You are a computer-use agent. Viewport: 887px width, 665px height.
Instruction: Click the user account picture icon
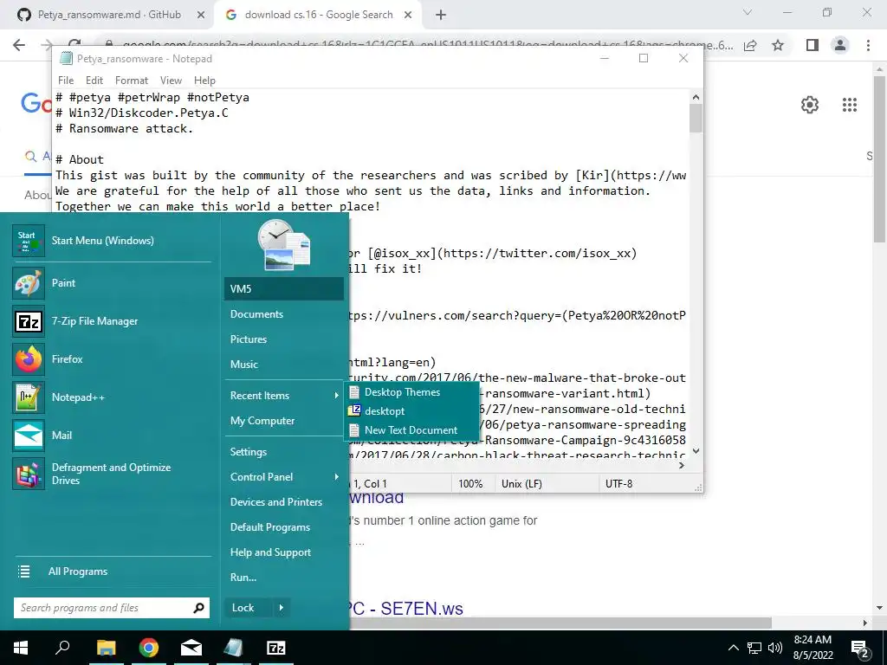[283, 244]
